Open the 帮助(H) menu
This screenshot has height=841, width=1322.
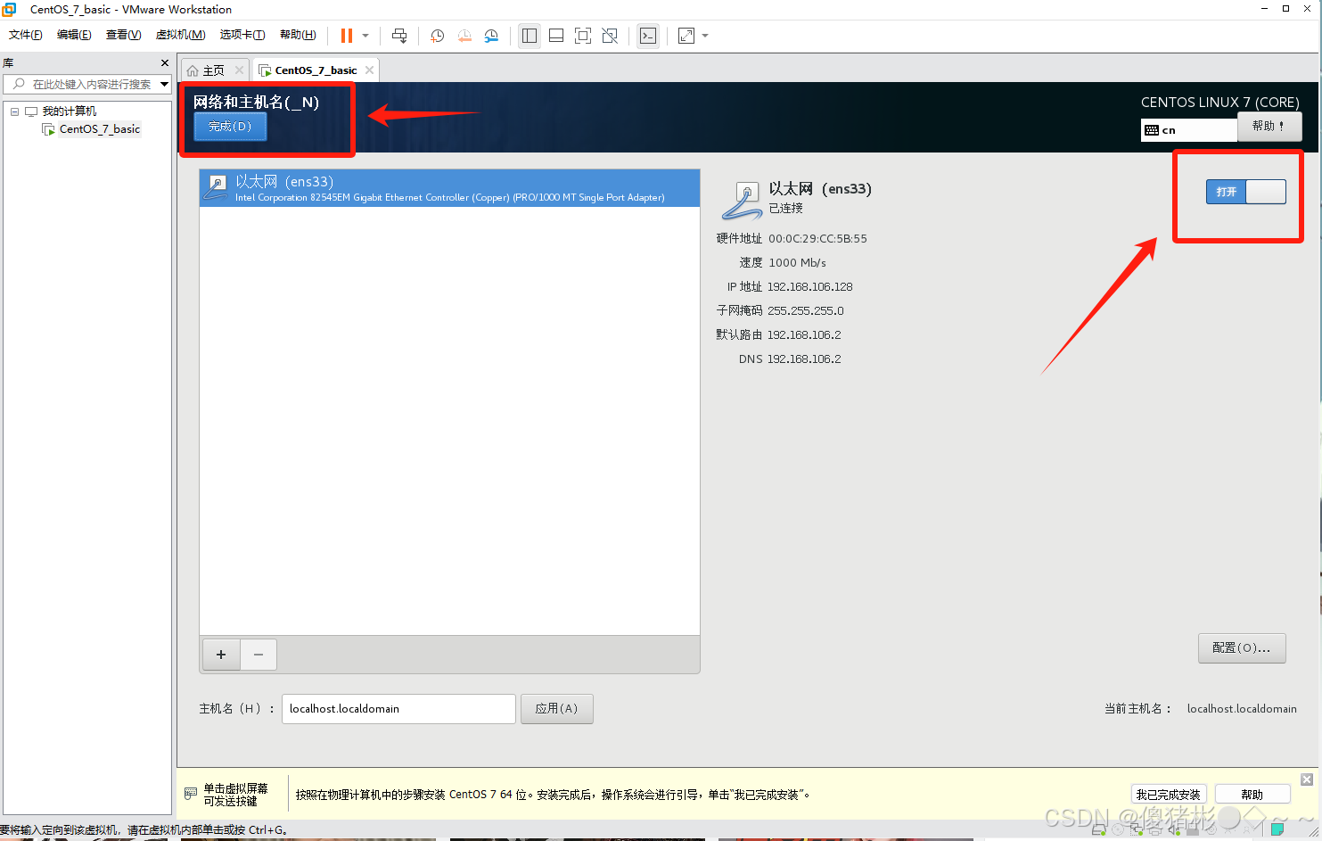(298, 35)
